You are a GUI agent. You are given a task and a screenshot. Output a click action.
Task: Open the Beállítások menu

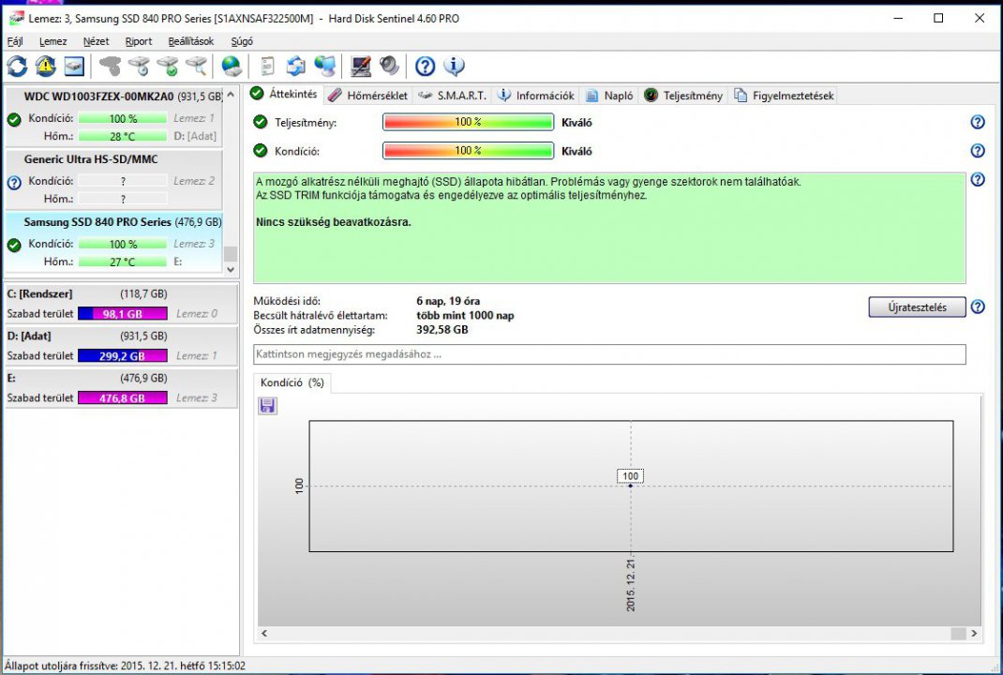click(x=191, y=41)
